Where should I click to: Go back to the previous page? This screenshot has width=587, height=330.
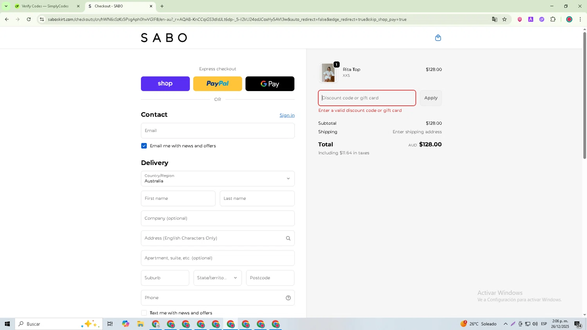tap(7, 19)
